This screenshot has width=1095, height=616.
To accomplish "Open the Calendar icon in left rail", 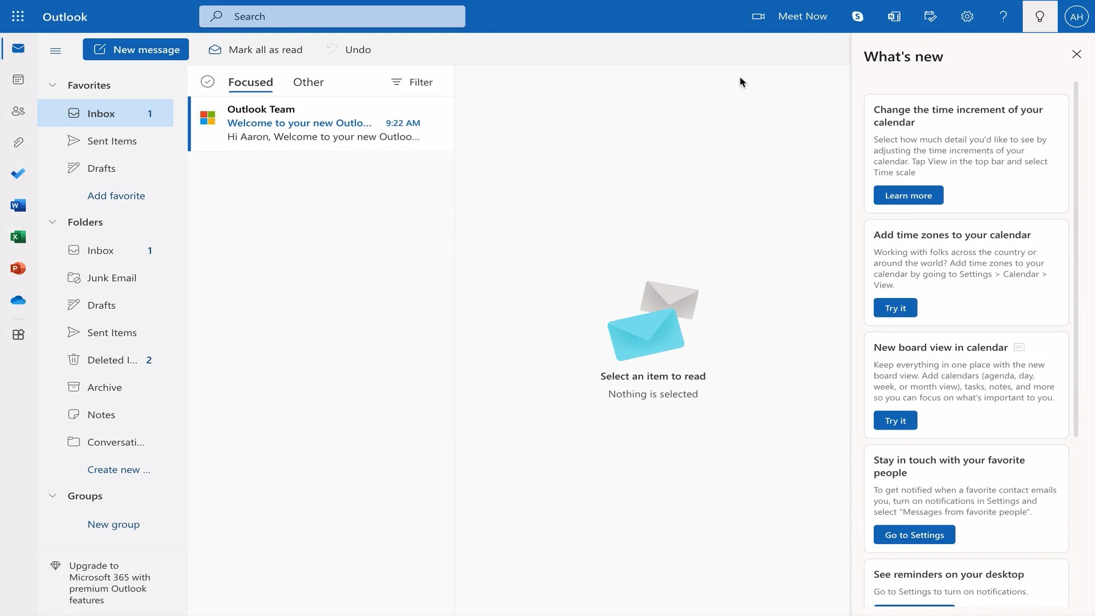I will (x=18, y=79).
